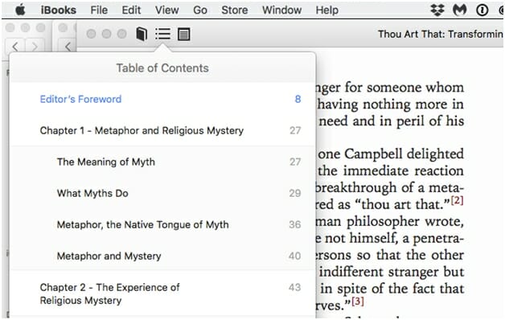Toggle the Table of Contents list icon
The image size is (505, 320).
coord(163,34)
